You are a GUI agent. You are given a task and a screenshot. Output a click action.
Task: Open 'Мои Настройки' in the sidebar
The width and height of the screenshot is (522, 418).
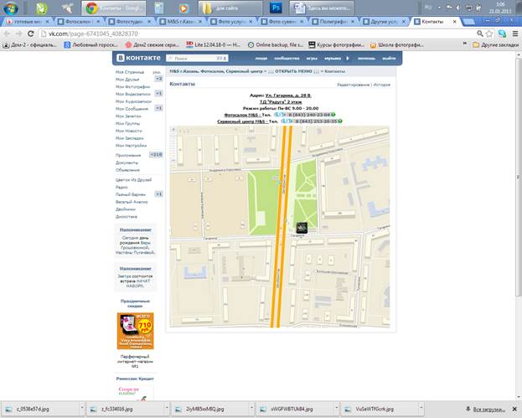(x=132, y=146)
